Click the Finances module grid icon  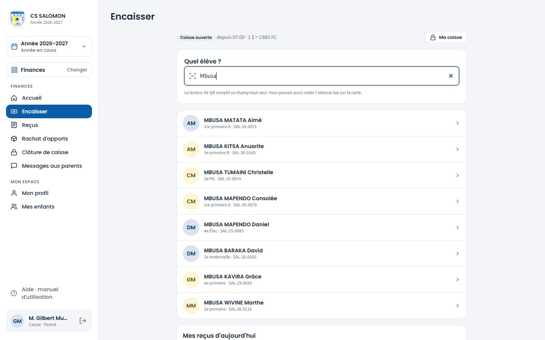coord(14,70)
